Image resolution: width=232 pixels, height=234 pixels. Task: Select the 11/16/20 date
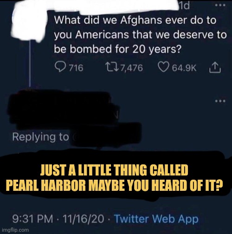tap(83, 219)
